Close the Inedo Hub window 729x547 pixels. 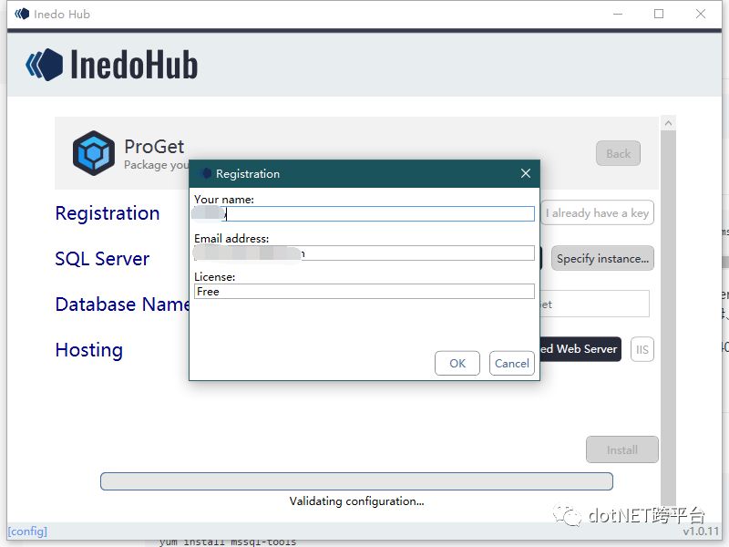click(701, 14)
